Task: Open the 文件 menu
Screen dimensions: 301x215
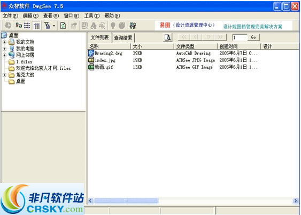Action: pyautogui.click(x=10, y=15)
